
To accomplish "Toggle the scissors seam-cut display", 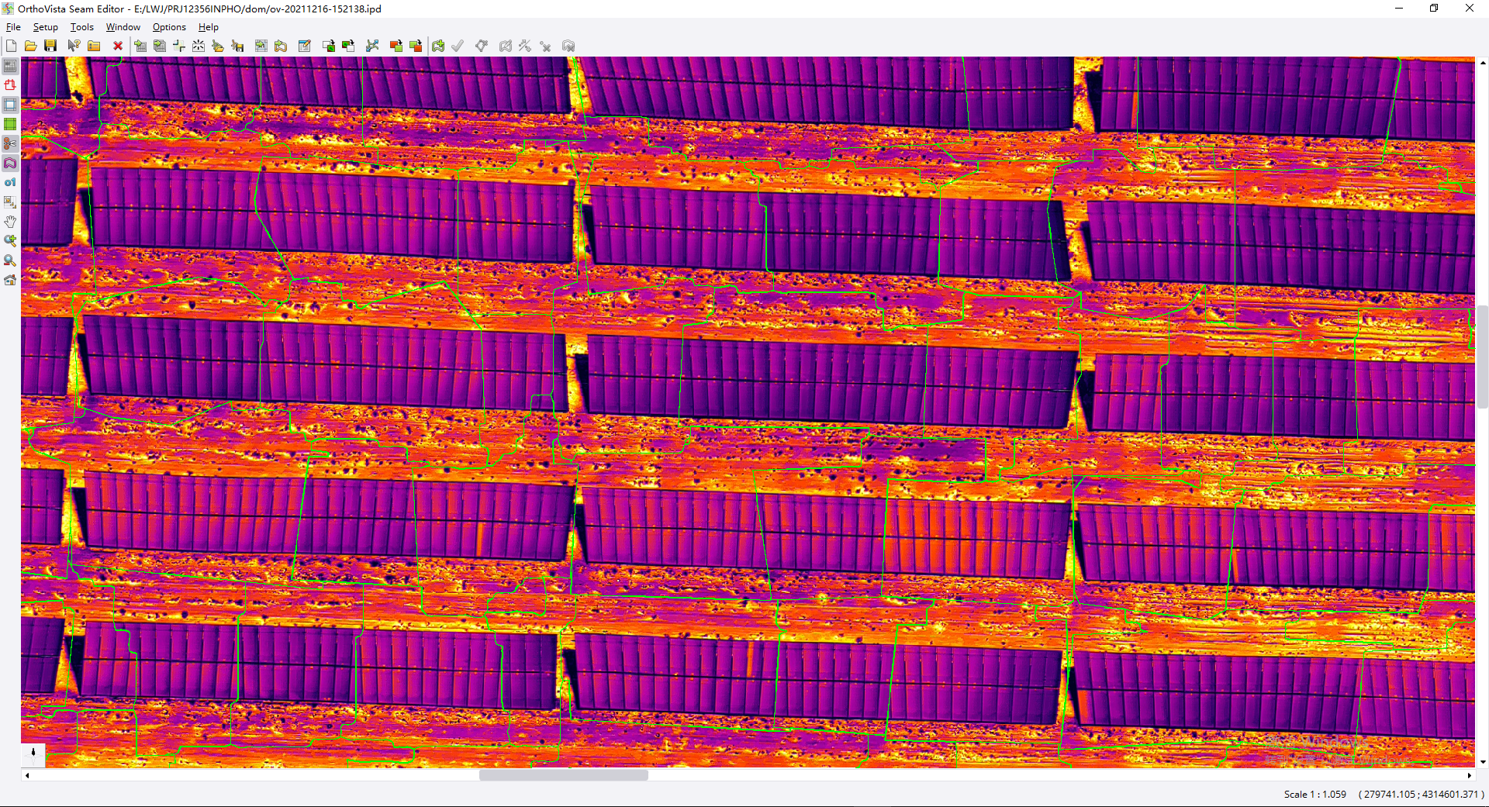I will coord(10,143).
